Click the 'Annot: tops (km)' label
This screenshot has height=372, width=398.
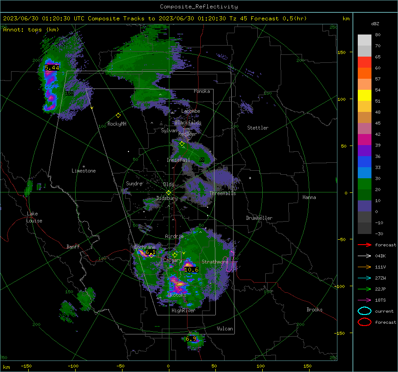31,30
